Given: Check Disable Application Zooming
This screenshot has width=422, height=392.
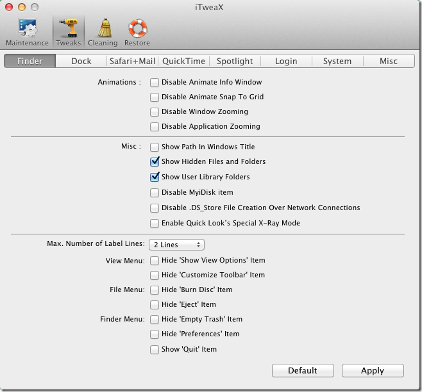Looking at the screenshot, I should click(x=155, y=127).
